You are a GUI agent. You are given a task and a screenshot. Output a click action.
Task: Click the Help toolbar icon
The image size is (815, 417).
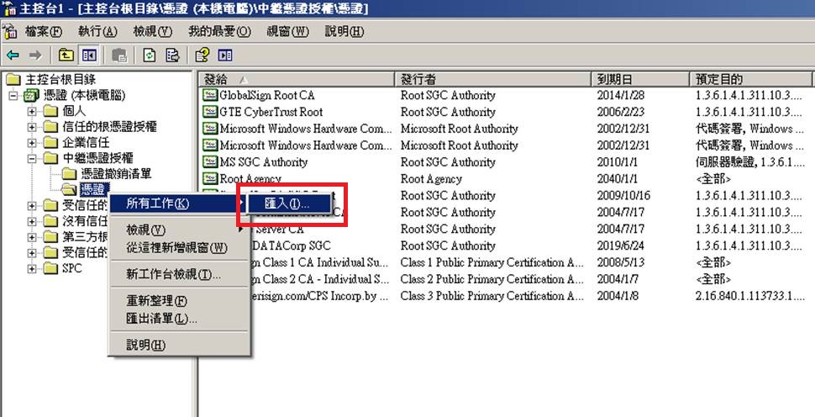202,55
